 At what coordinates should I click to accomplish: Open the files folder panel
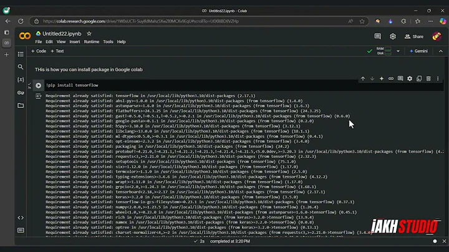[x=21, y=105]
